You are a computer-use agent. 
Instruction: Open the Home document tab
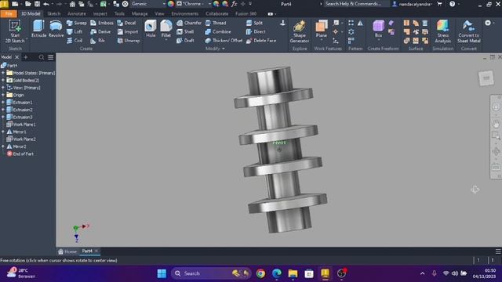click(67, 251)
